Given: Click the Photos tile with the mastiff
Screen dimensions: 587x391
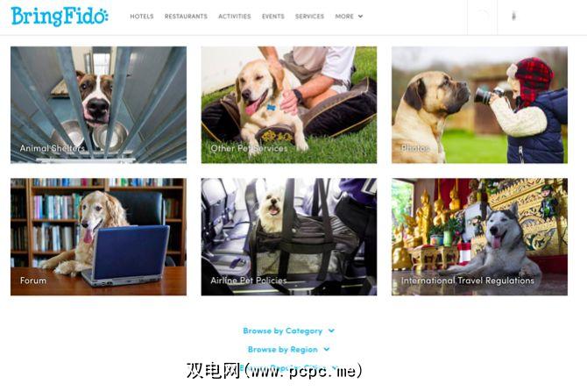Looking at the screenshot, I should coord(479,105).
